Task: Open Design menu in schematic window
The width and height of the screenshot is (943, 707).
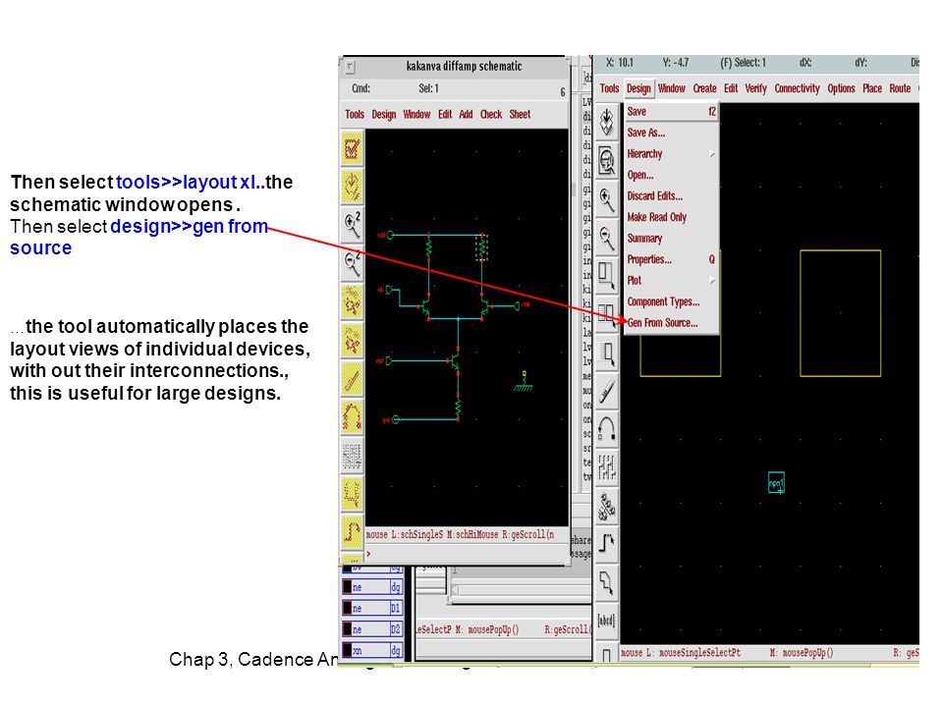Action: [384, 114]
